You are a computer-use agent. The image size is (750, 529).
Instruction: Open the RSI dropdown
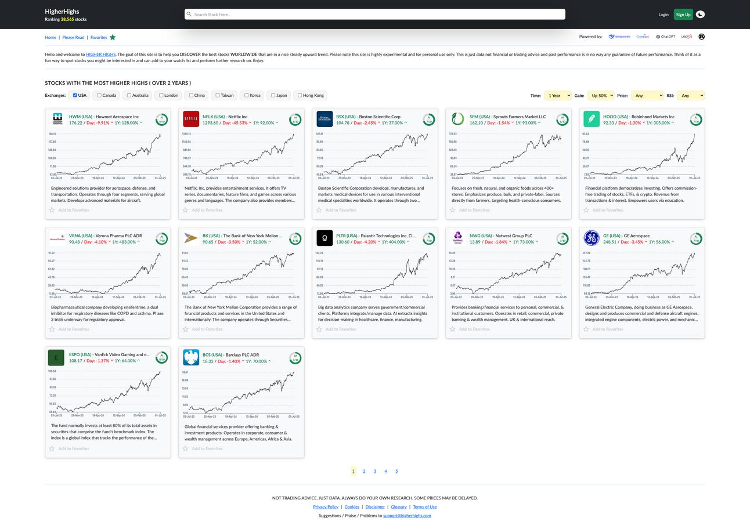(691, 96)
